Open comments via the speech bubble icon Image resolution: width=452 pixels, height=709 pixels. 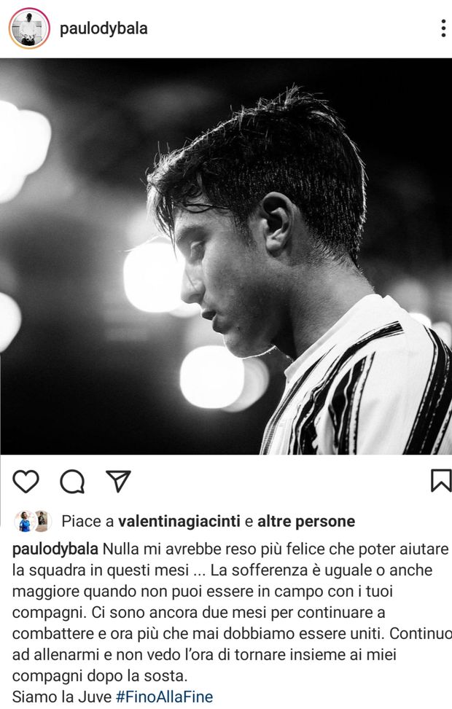pos(72,481)
